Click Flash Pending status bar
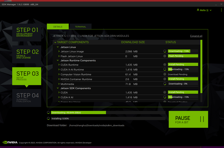Screen dimensions: 224x148 click(183, 56)
